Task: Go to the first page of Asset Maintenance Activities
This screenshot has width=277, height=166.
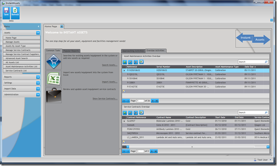Action: click(124, 101)
